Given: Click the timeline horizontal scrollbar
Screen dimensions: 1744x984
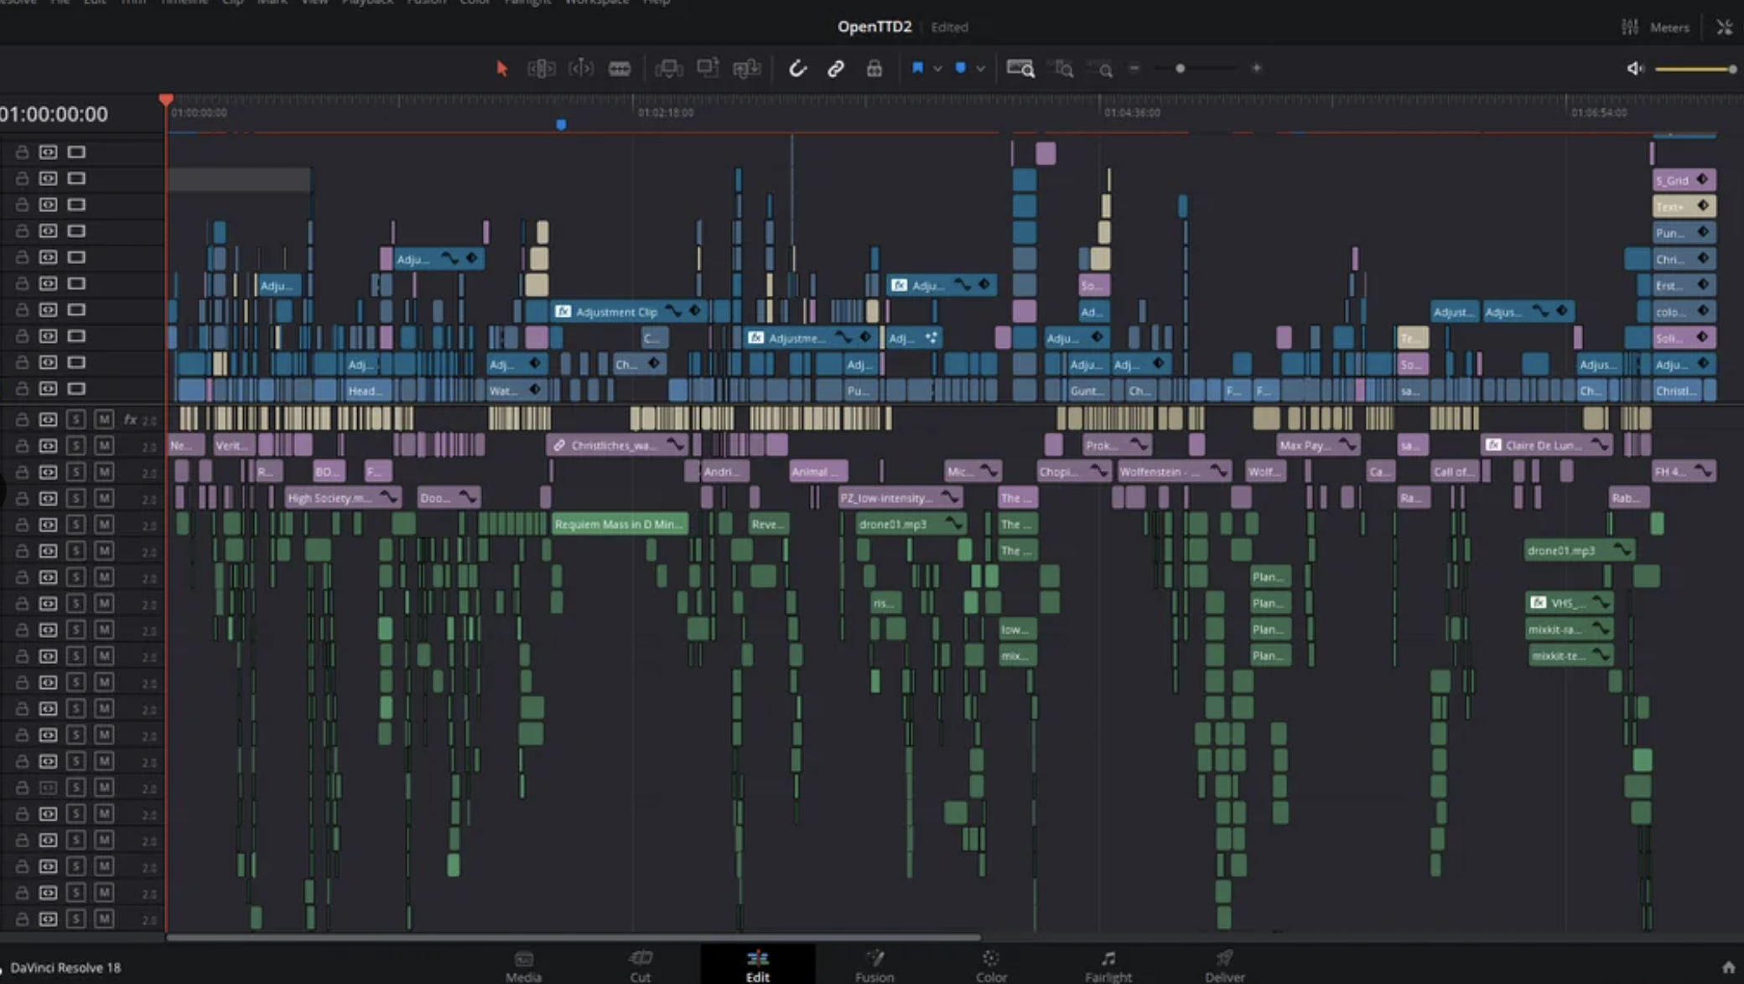Looking at the screenshot, I should [x=574, y=937].
